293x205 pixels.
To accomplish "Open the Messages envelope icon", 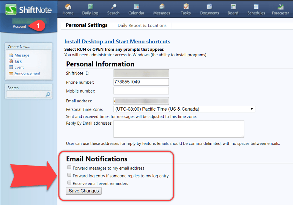I will coord(162,7).
